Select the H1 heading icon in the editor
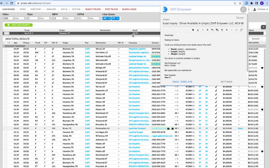 click(x=212, y=30)
